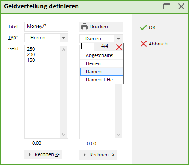189x165 pixels.
Task: Click arrow icon on Rechnen -> button
Action: click(x=84, y=155)
